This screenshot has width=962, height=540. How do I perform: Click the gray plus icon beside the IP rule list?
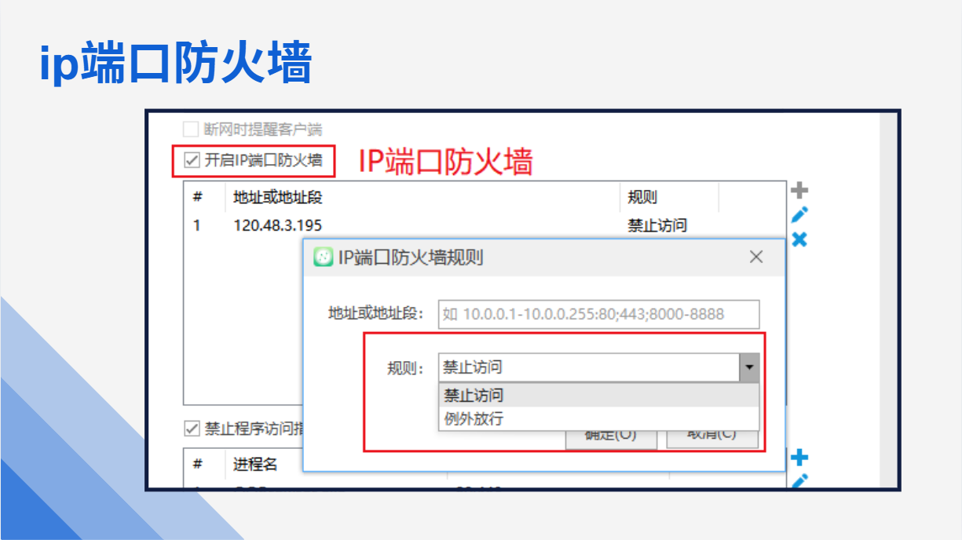(x=799, y=190)
